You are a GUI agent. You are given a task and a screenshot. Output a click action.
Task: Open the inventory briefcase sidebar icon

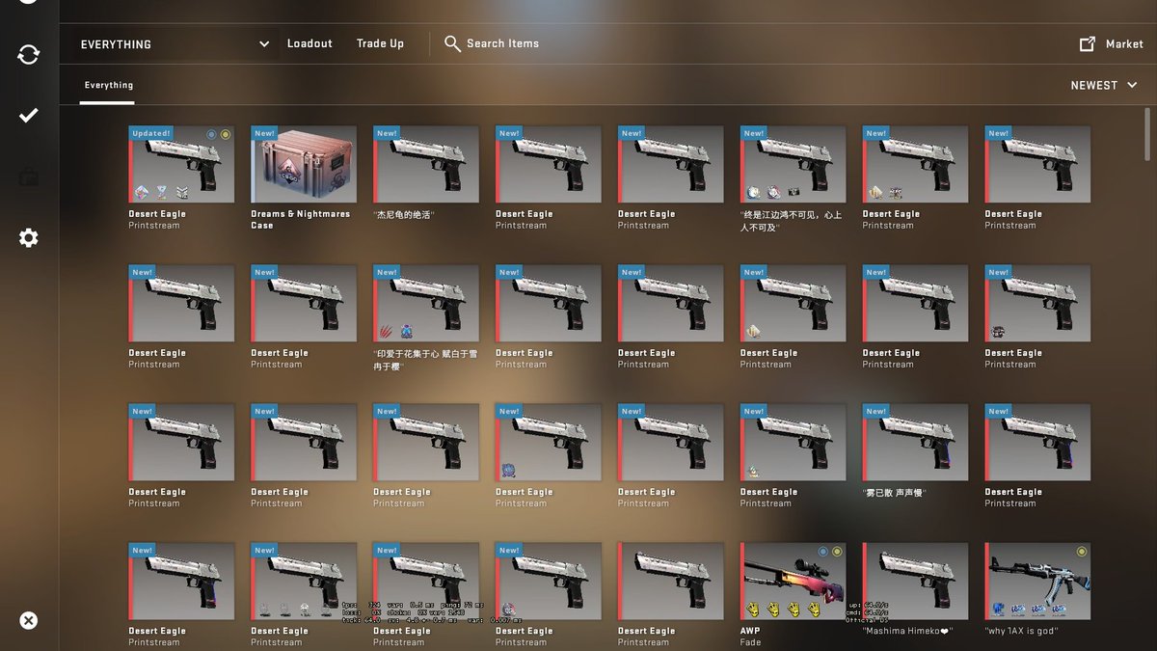(x=29, y=176)
